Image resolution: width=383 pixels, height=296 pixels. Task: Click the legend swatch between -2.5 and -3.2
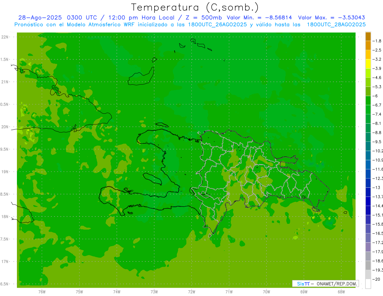tap(368, 55)
